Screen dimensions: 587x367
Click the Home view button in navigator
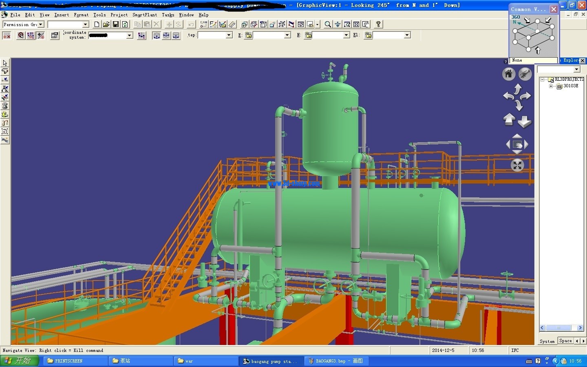(509, 74)
